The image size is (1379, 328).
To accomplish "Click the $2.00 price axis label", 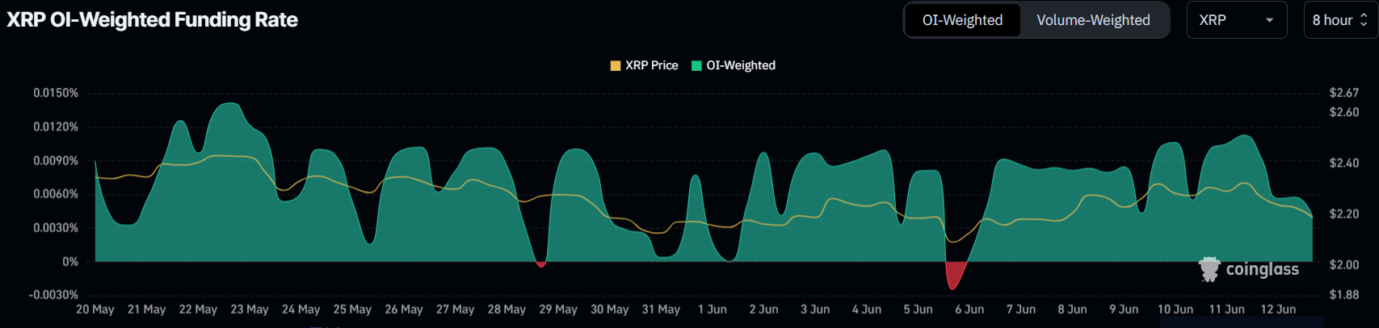I will coord(1344,264).
